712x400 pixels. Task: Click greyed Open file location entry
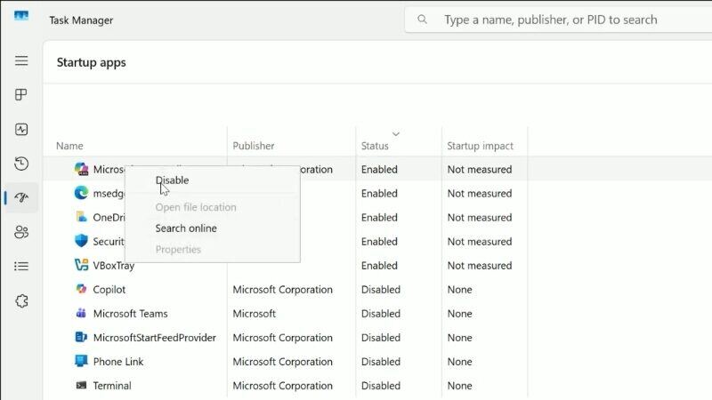196,207
